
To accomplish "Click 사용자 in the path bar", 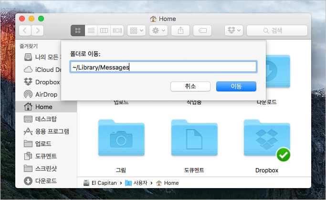I will tap(136, 183).
